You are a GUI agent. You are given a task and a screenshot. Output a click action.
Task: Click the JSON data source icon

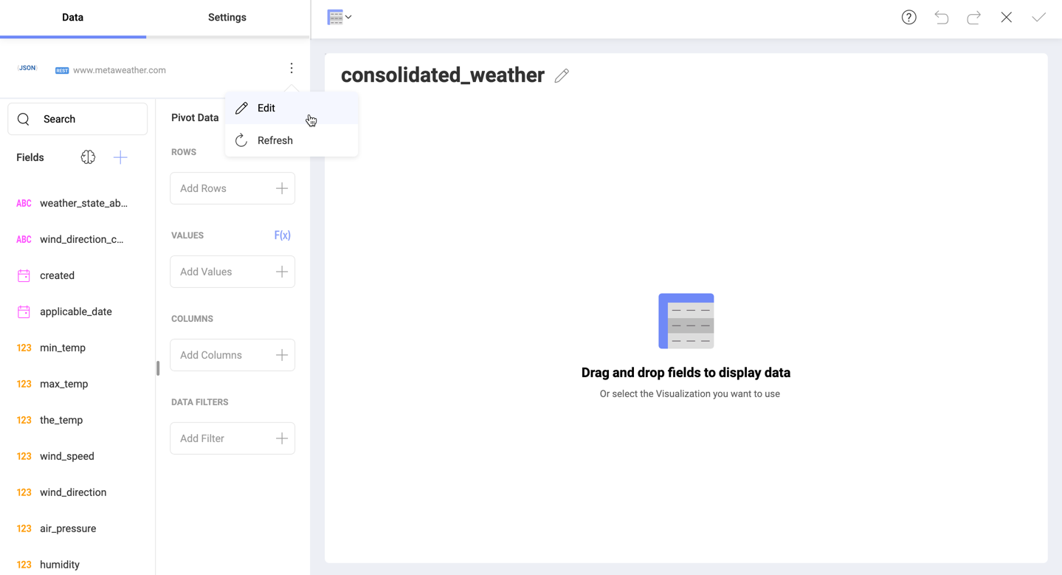(27, 68)
